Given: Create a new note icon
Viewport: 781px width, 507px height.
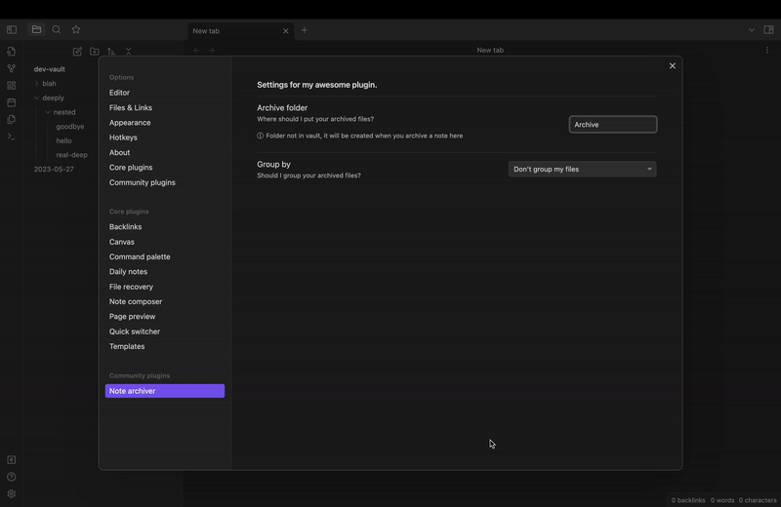Looking at the screenshot, I should point(77,52).
